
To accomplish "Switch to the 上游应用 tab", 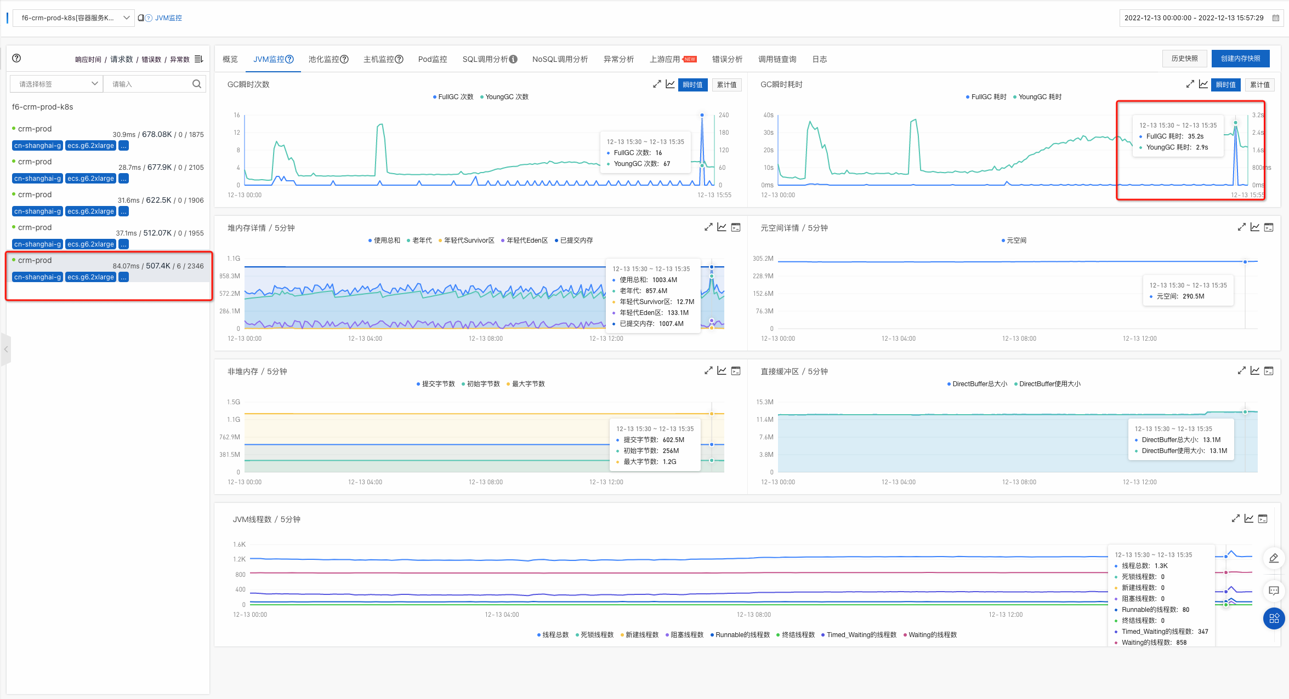I will click(x=673, y=59).
